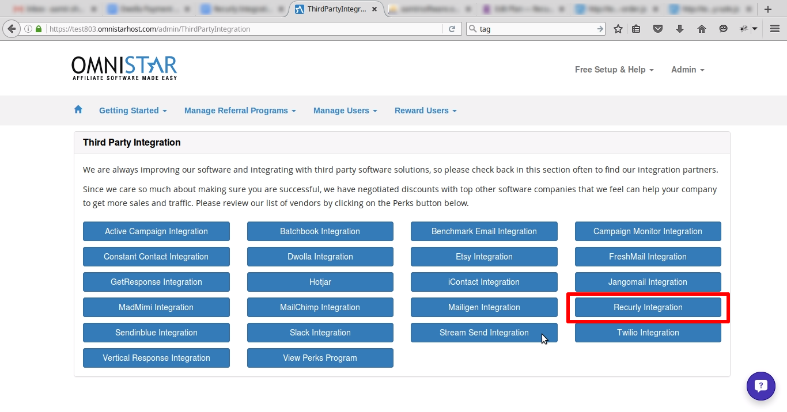Click View Perks Program button
This screenshot has height=412, width=787.
320,358
